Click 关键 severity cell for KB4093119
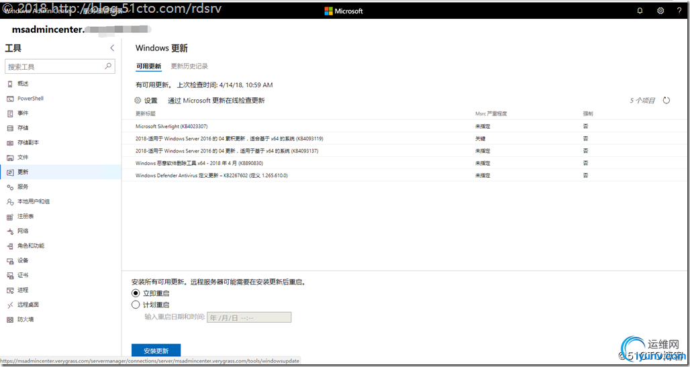The height and width of the screenshot is (367, 690). click(480, 139)
